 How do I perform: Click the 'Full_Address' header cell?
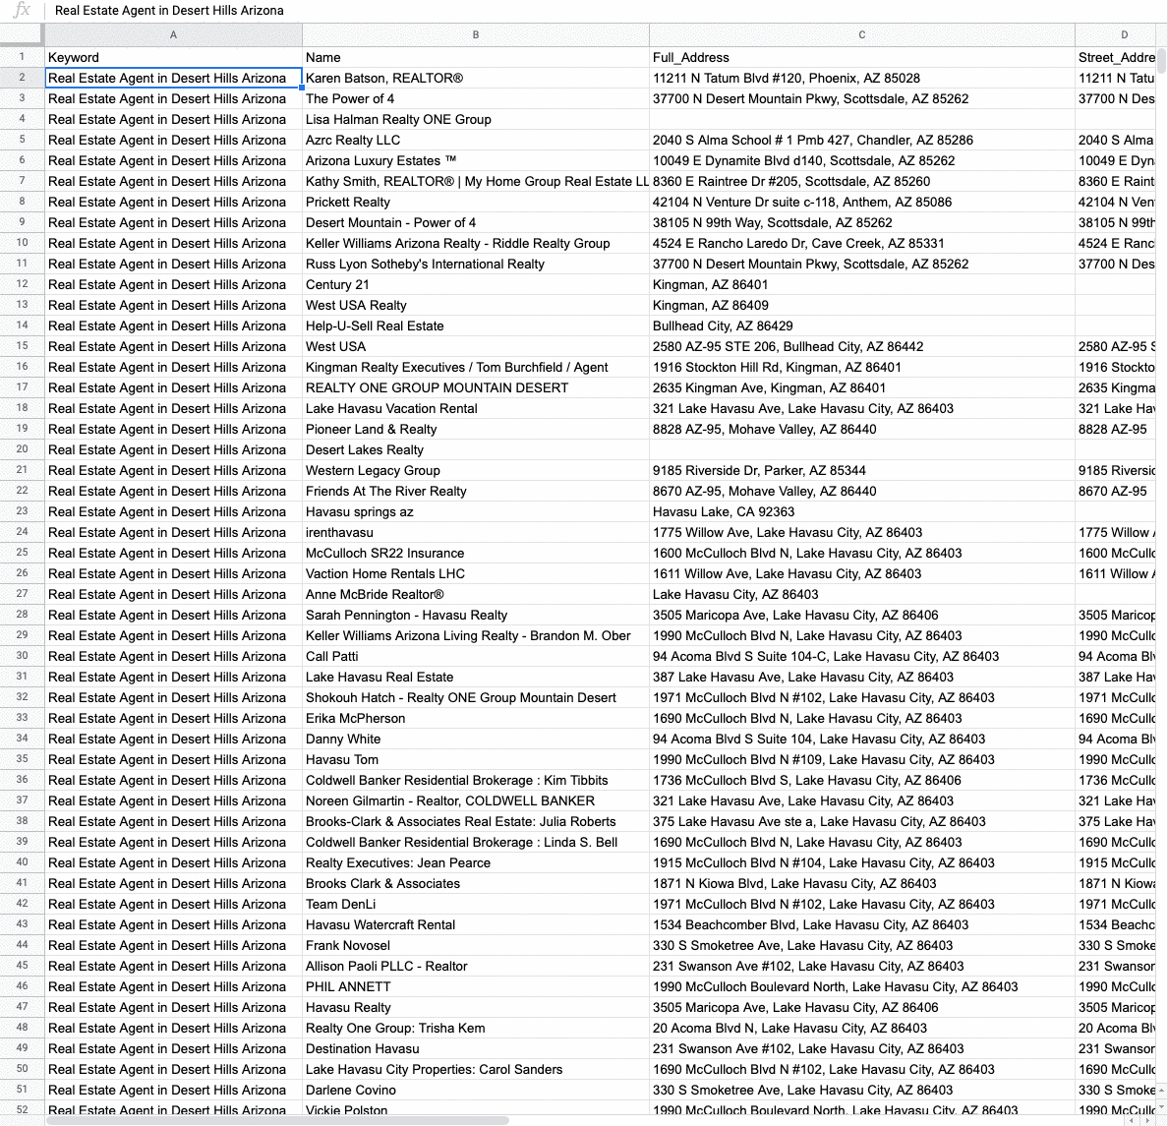pos(862,57)
